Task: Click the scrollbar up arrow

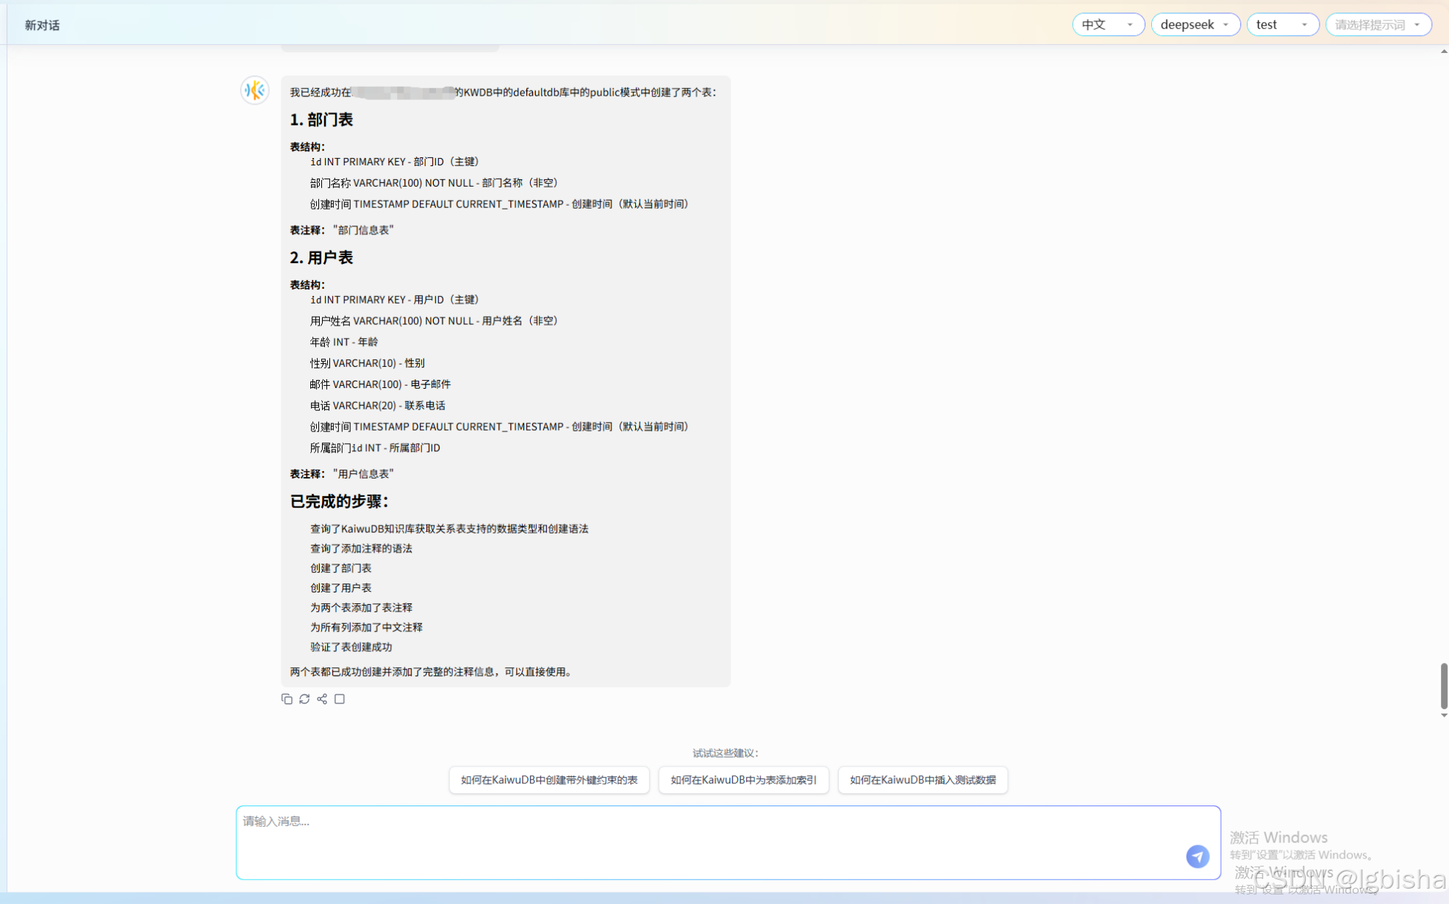Action: point(1444,51)
